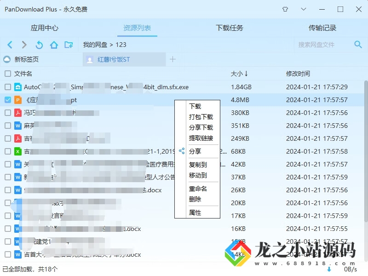Open the skin shirt icon in title bar
The width and height of the screenshot is (368, 276).
pos(285,9)
